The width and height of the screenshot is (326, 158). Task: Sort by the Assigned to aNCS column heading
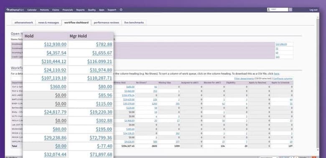tap(190, 83)
